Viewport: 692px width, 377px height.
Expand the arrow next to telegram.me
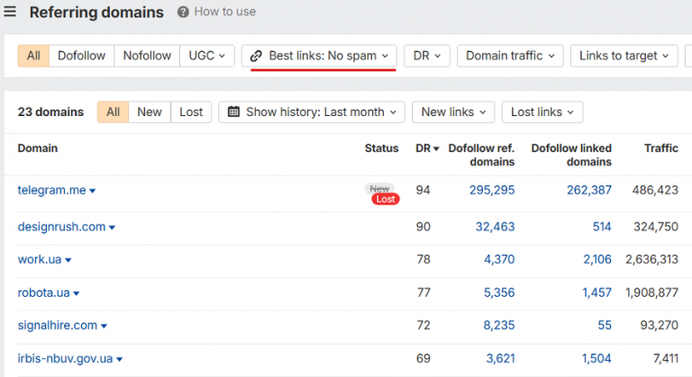(93, 191)
